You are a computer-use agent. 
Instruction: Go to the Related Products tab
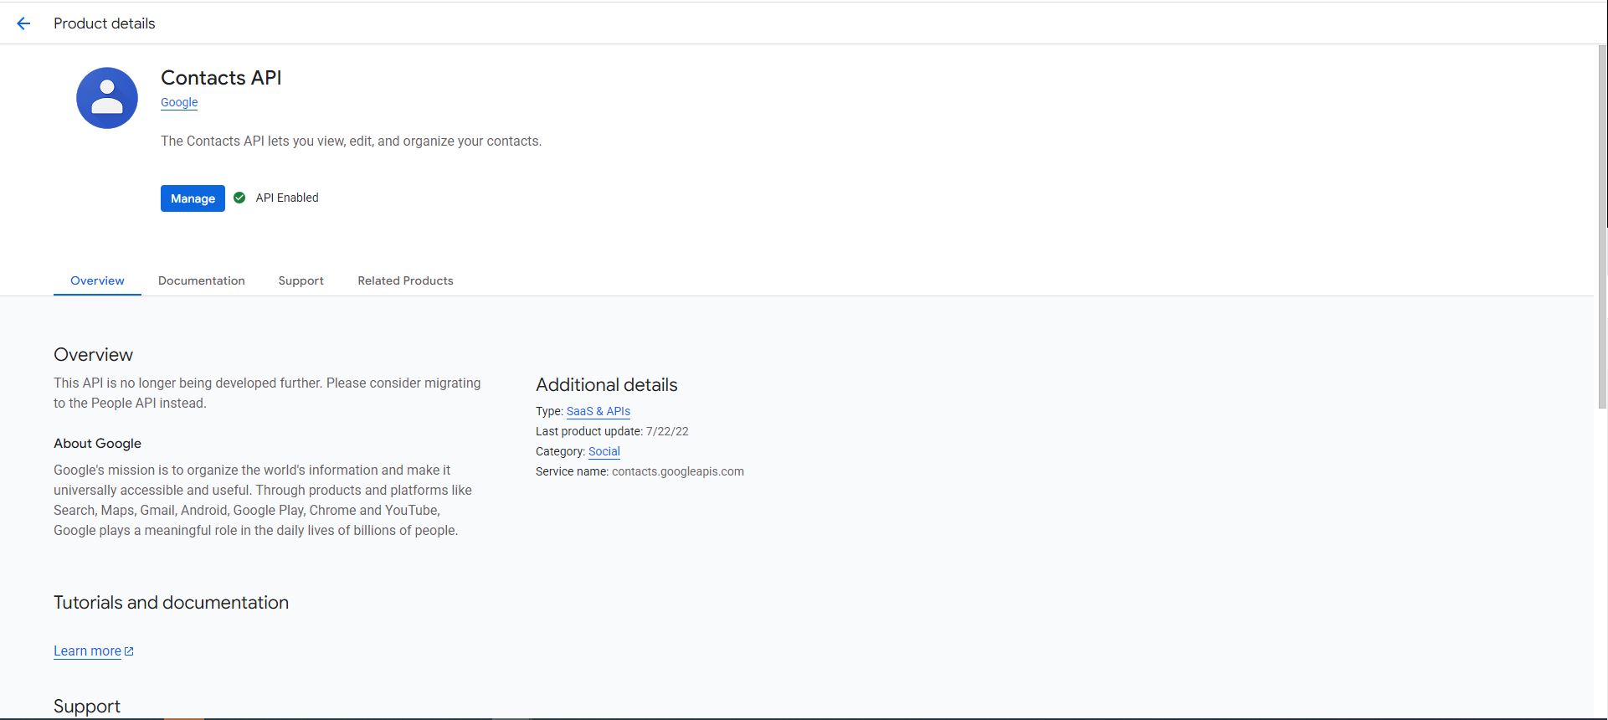click(x=405, y=280)
